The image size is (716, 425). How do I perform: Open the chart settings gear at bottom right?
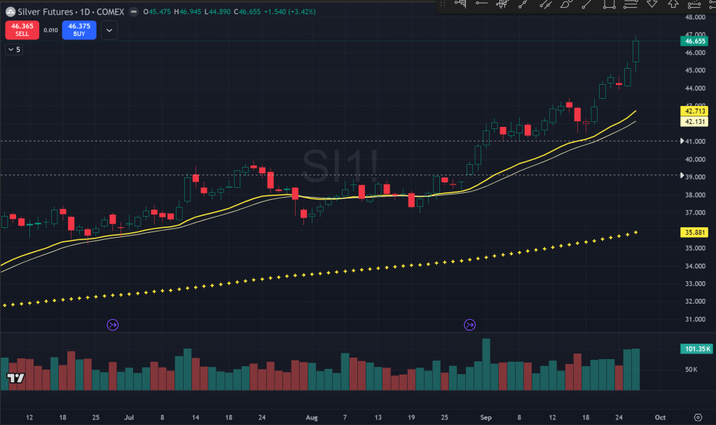tap(698, 417)
